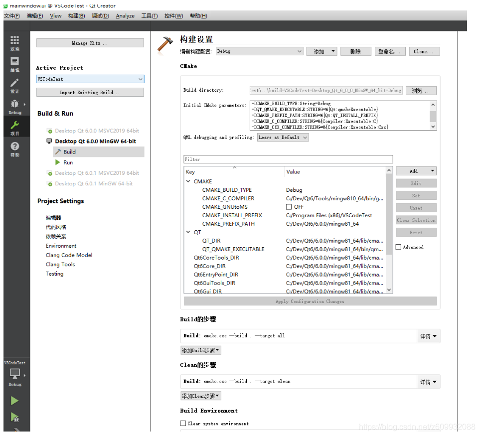Switch to Edit mode icon
480x436 pixels.
coord(14,61)
